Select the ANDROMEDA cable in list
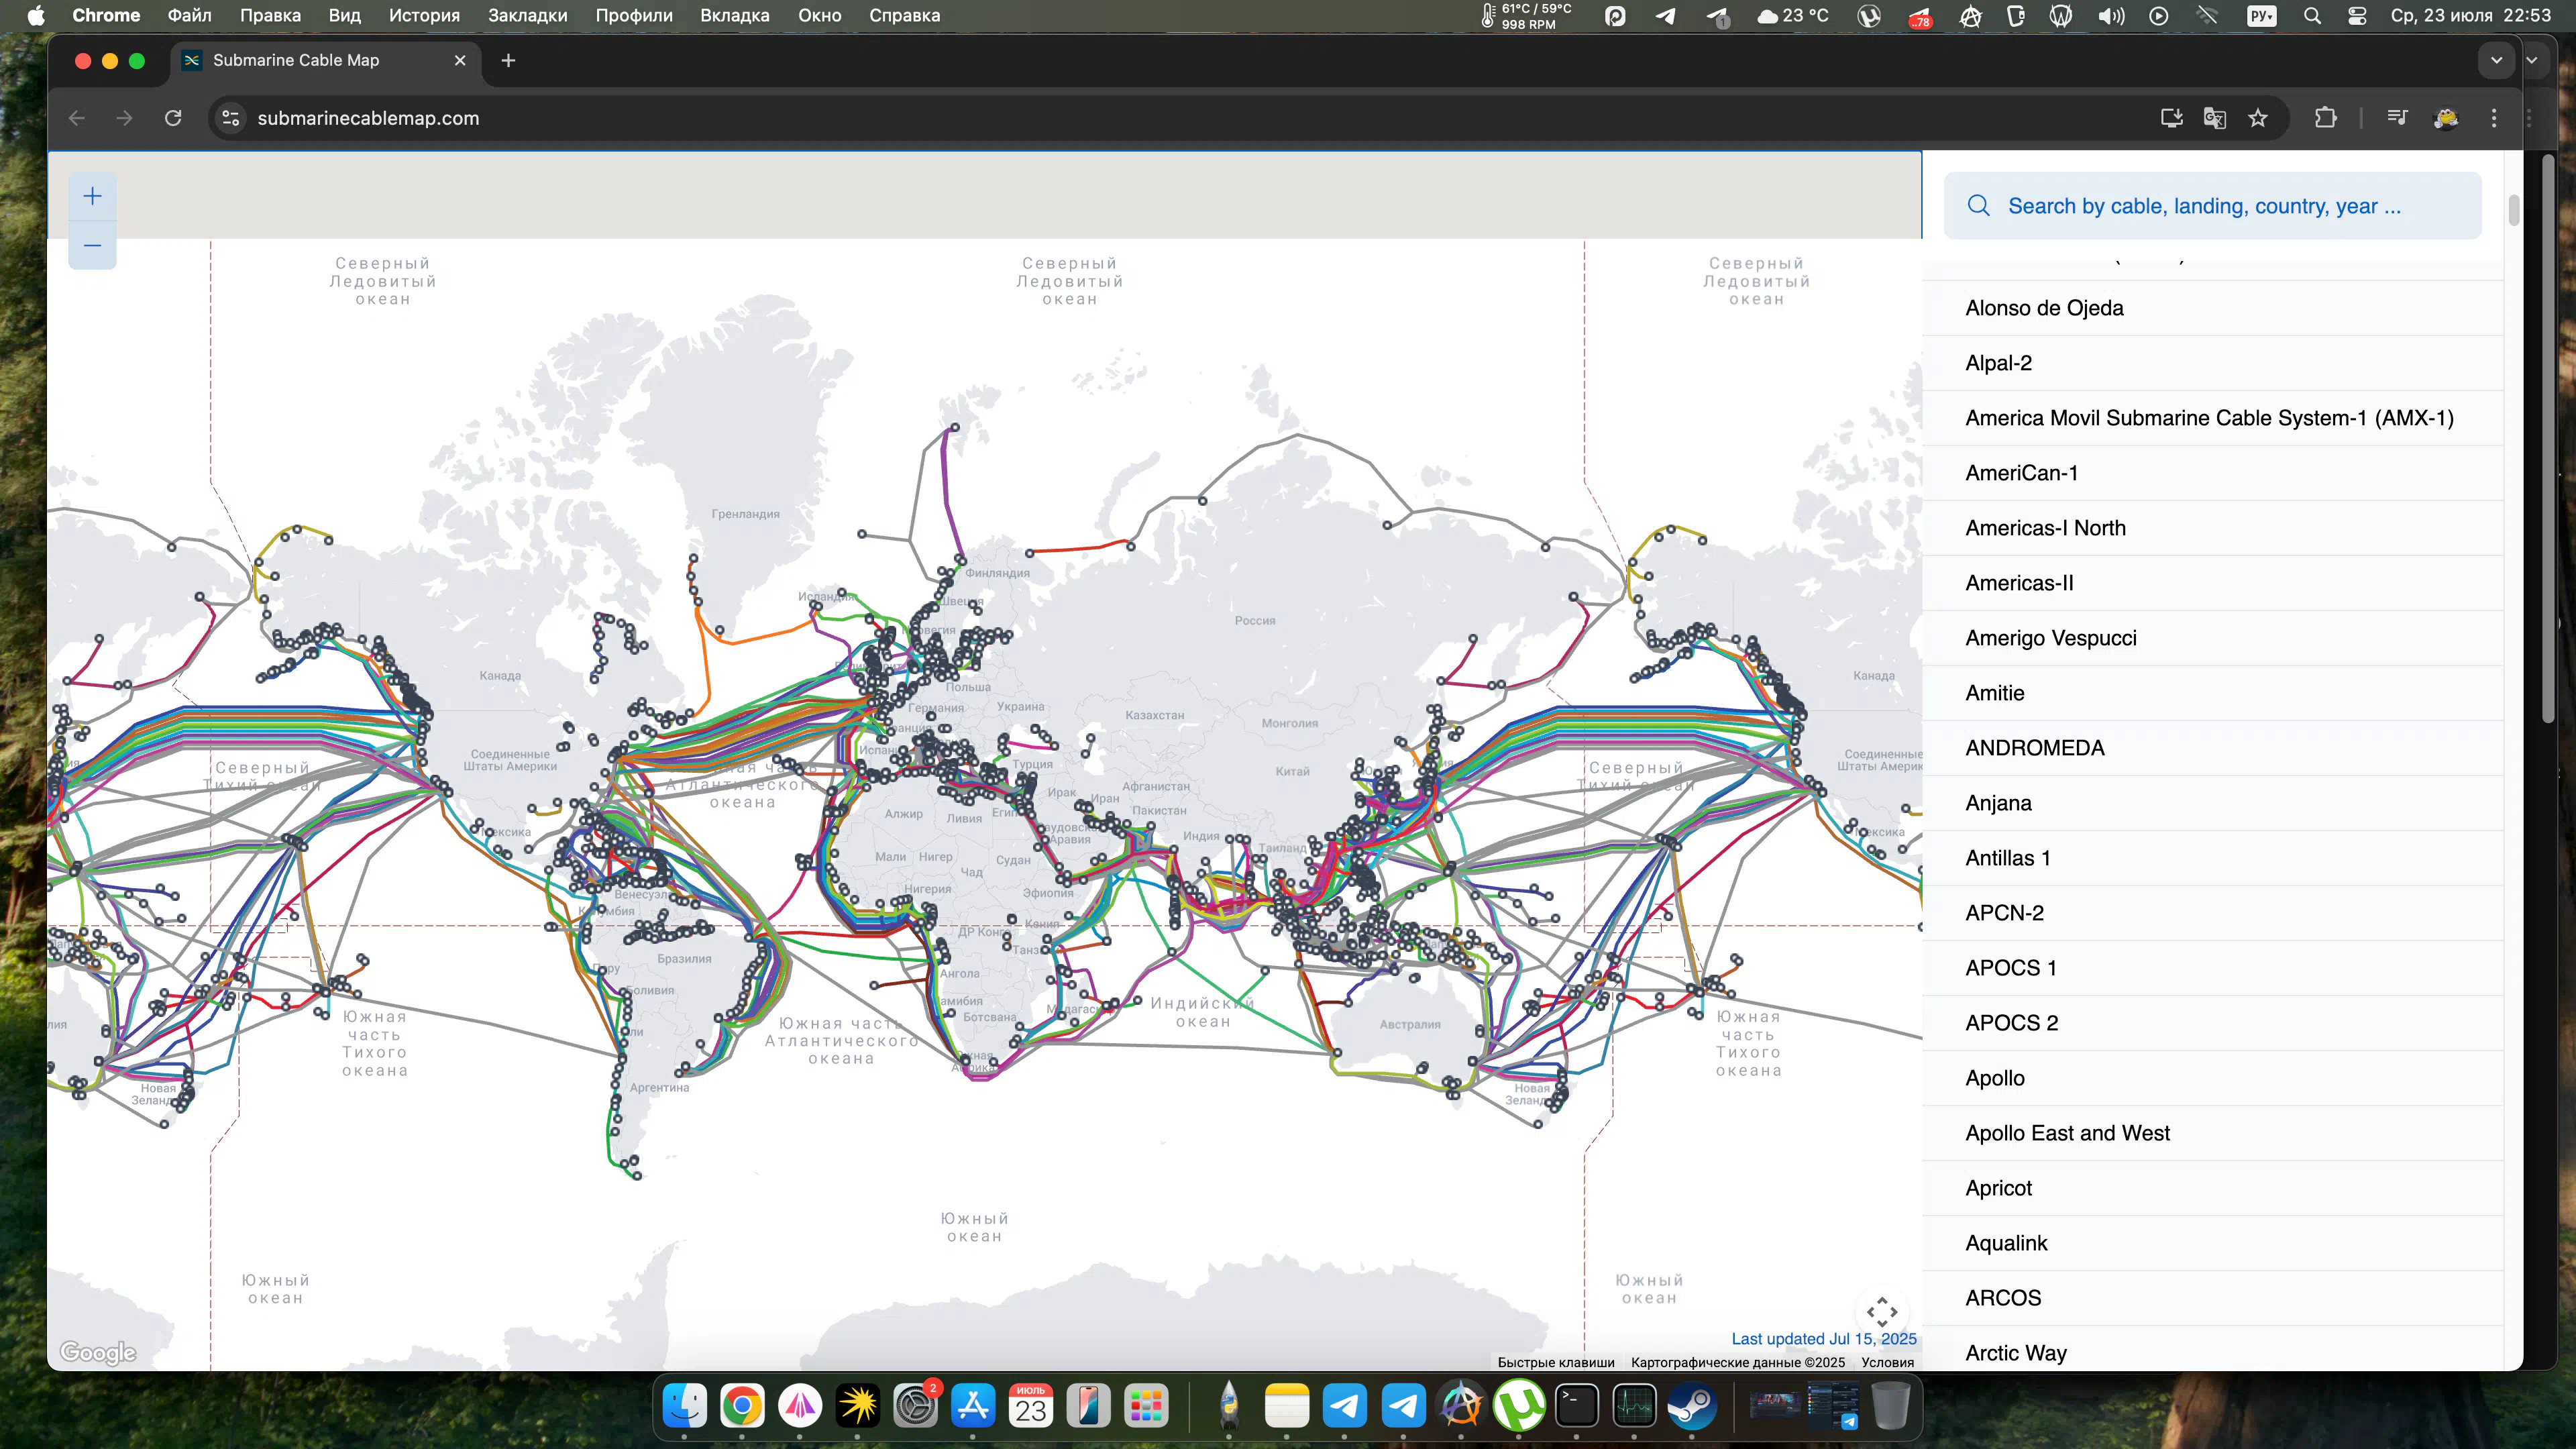Viewport: 2576px width, 1449px height. (x=2212, y=748)
